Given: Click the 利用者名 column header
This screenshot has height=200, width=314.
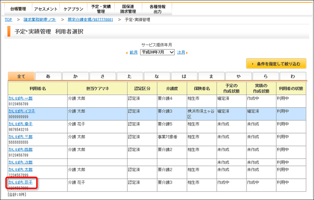Looking at the screenshot, I should tap(38, 88).
